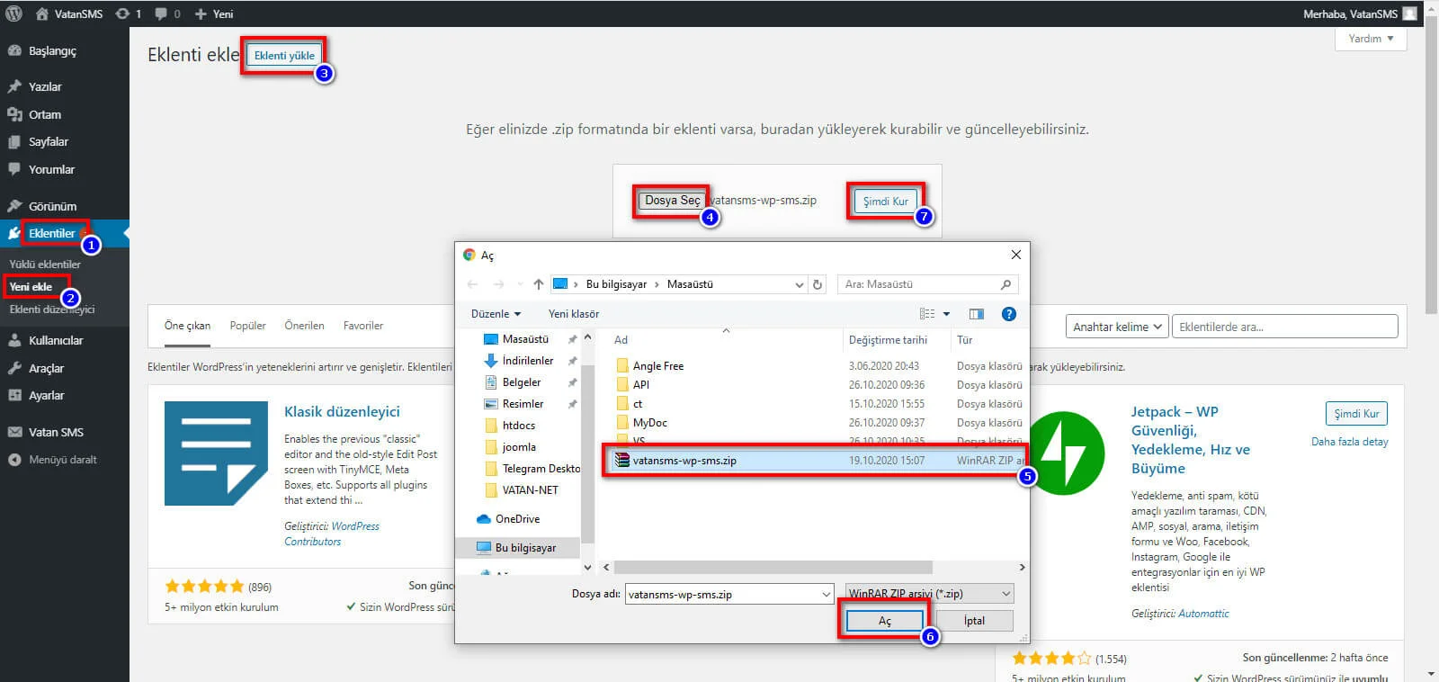This screenshot has height=682, width=1439.
Task: Open the Automattic developer link
Action: pos(1203,614)
